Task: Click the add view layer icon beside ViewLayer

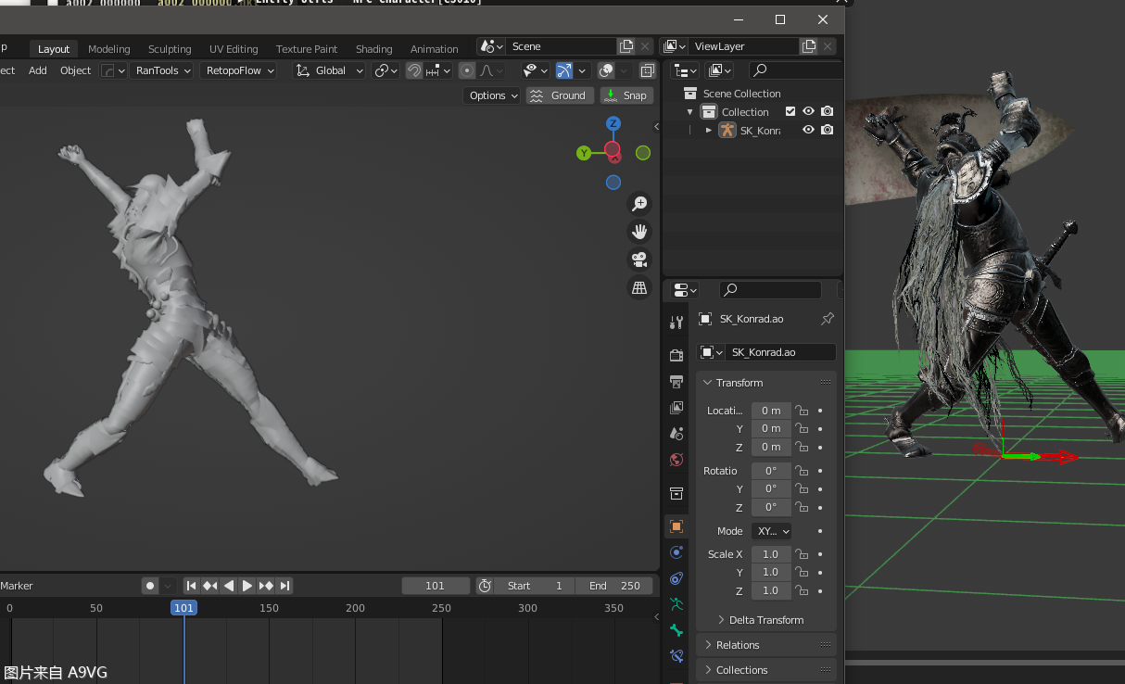Action: (x=809, y=46)
